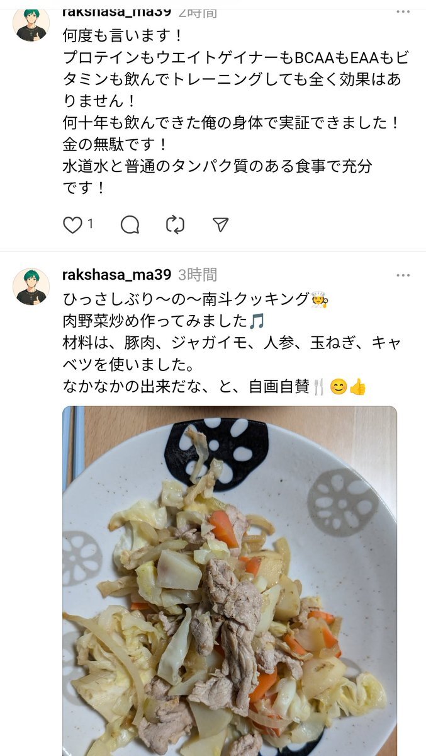This screenshot has height=756, width=426.
Task: Tap the reply speech bubble icon
Action: [130, 224]
